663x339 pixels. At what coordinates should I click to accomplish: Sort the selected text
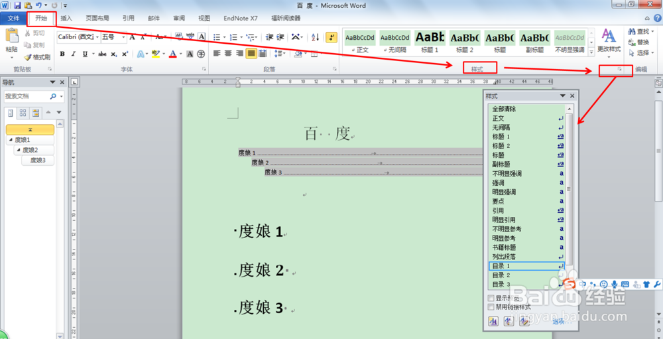[316, 37]
